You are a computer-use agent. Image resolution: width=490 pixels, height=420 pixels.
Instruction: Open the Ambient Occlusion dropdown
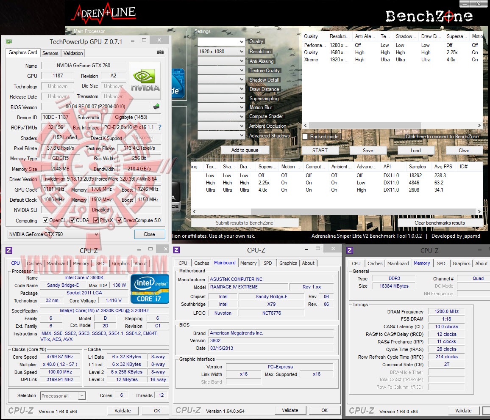pos(221,126)
